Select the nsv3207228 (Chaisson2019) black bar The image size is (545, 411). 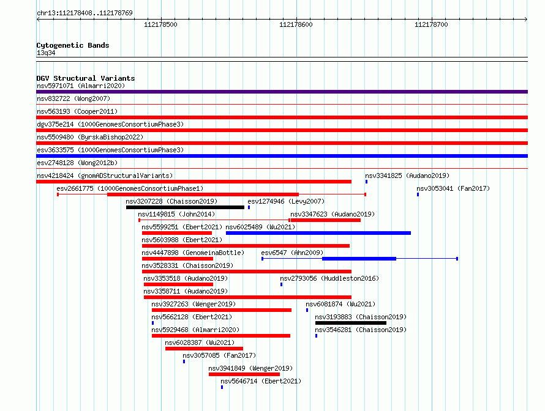pyautogui.click(x=186, y=207)
